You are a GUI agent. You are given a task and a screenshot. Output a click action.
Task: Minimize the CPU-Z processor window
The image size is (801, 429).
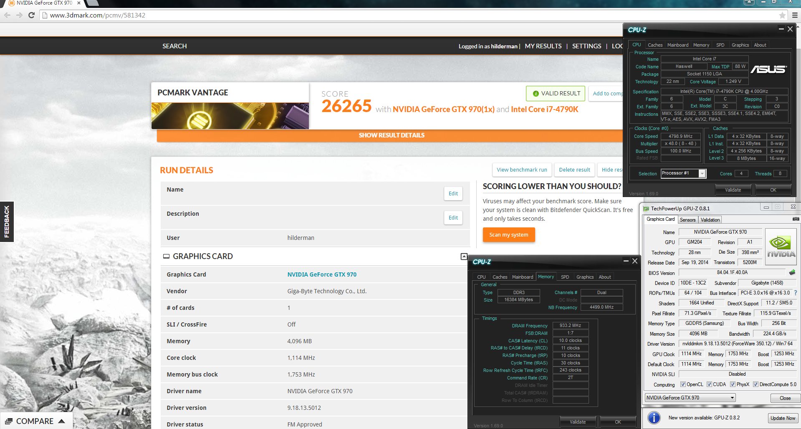(x=781, y=29)
